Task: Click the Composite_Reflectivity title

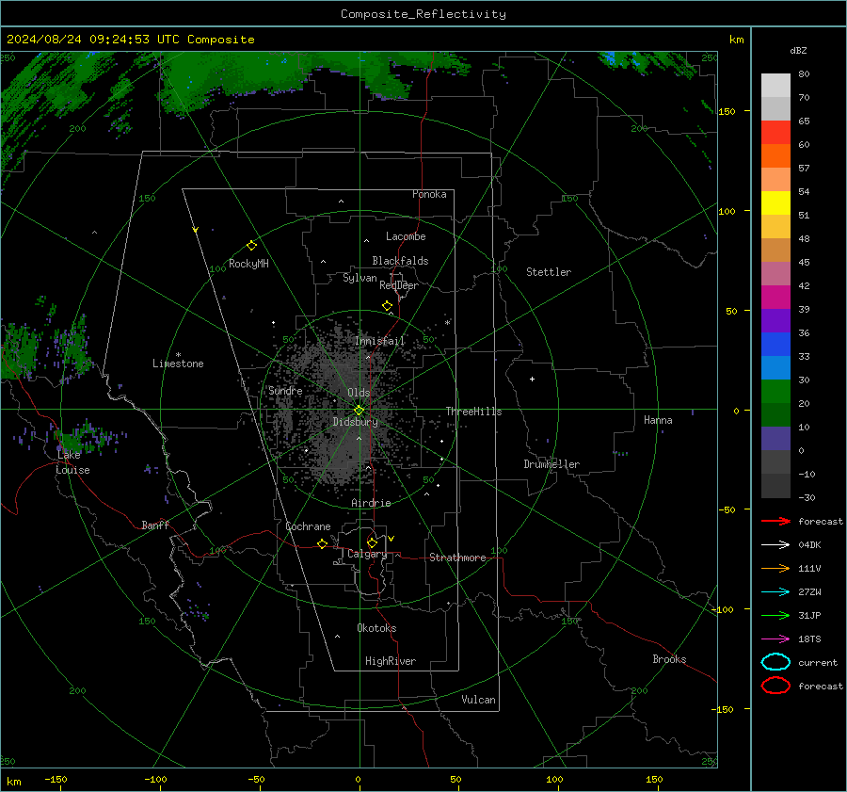Action: (x=423, y=14)
